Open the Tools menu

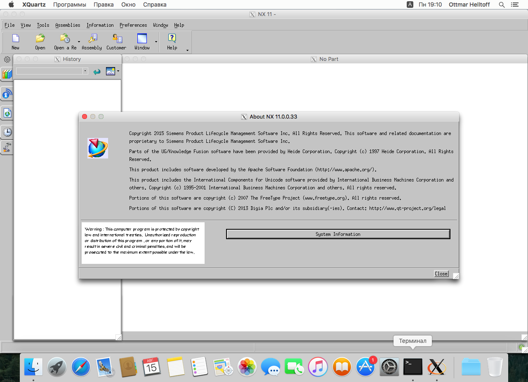point(43,25)
